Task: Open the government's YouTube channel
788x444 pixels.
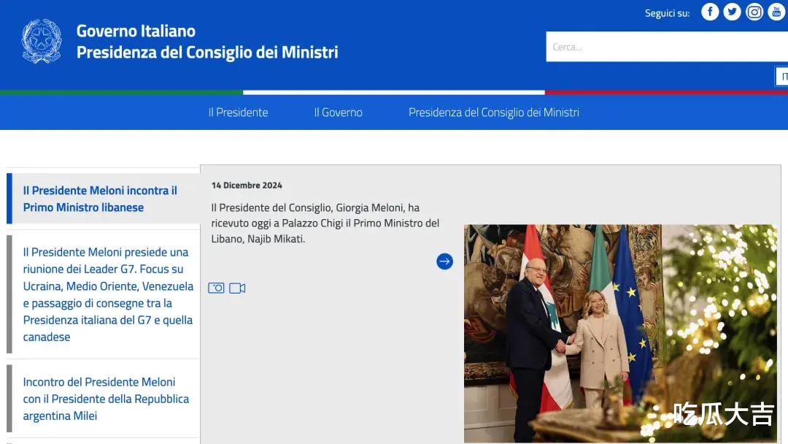Action: [776, 12]
